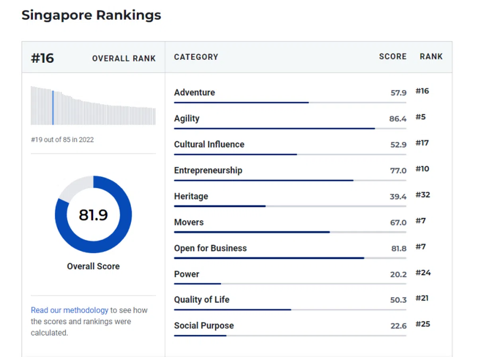Select the Adventure category row
478x357 pixels.
point(194,92)
